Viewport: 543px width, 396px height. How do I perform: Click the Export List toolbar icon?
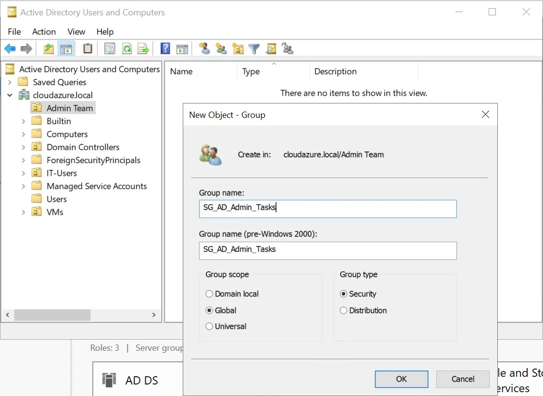tap(143, 49)
